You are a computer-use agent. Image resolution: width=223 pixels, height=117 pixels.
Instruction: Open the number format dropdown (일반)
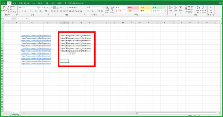102,7
